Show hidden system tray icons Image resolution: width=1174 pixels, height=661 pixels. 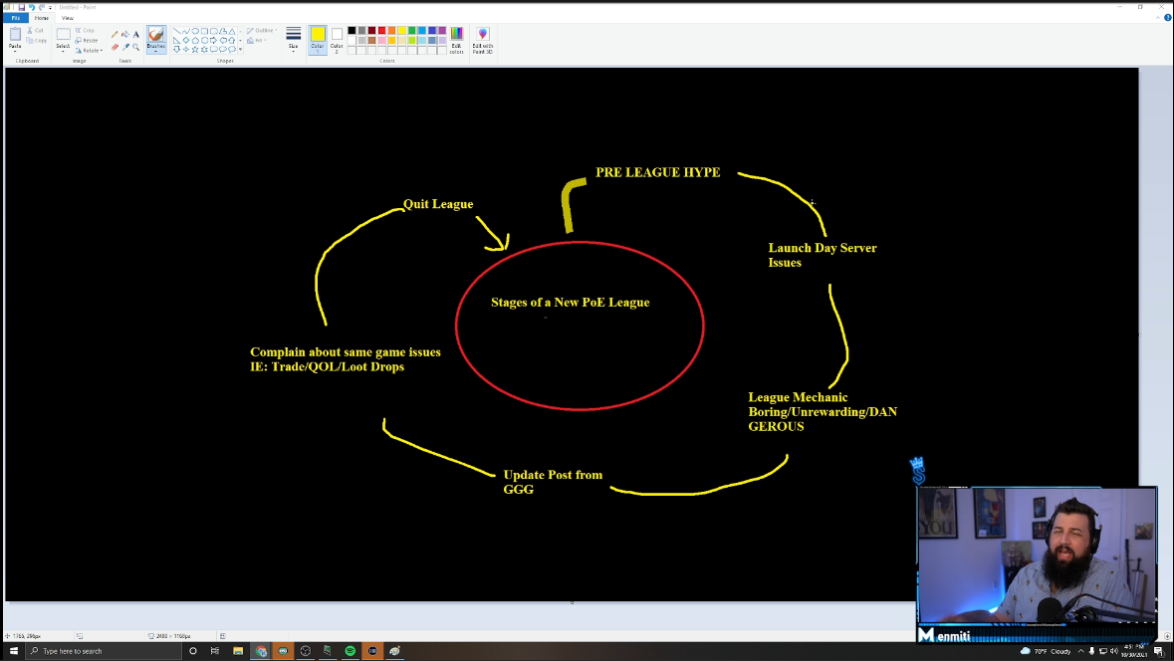1080,651
